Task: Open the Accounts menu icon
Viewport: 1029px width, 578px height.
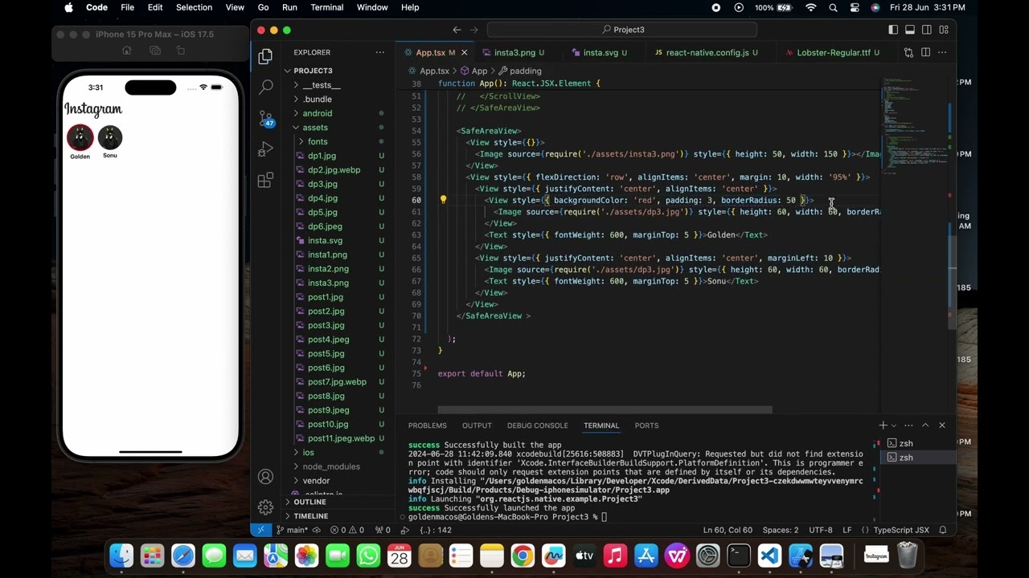Action: (x=265, y=477)
